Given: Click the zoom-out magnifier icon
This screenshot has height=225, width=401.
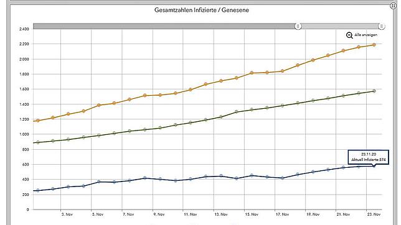Looking at the screenshot, I should tap(349, 35).
